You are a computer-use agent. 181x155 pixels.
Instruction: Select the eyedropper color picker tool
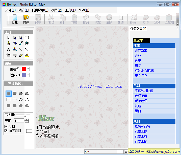[21, 43]
